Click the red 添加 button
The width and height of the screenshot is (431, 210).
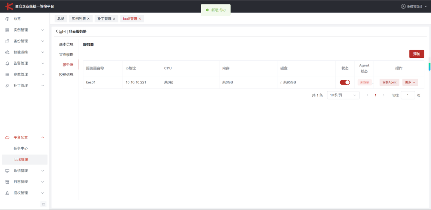pyautogui.click(x=417, y=54)
